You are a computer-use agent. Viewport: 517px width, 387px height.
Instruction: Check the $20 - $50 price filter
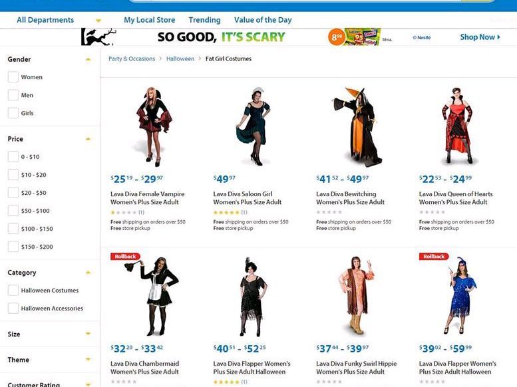tap(13, 193)
